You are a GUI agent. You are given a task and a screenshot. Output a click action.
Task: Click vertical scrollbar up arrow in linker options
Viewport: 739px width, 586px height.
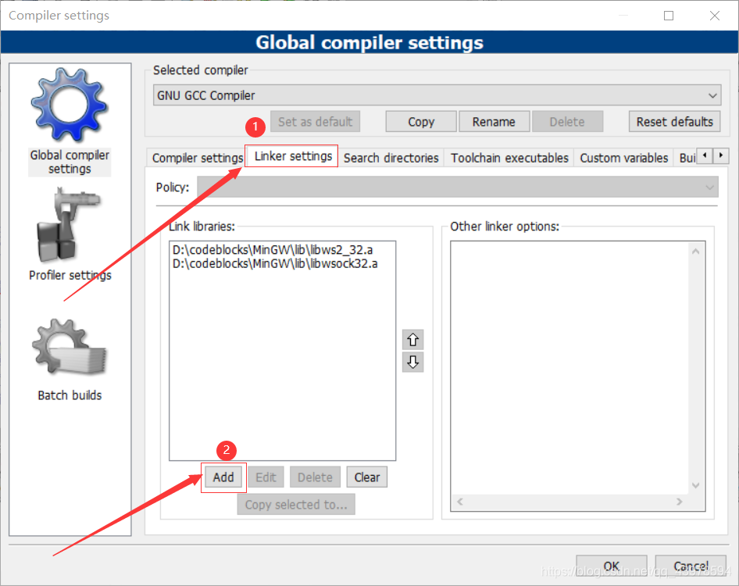695,252
